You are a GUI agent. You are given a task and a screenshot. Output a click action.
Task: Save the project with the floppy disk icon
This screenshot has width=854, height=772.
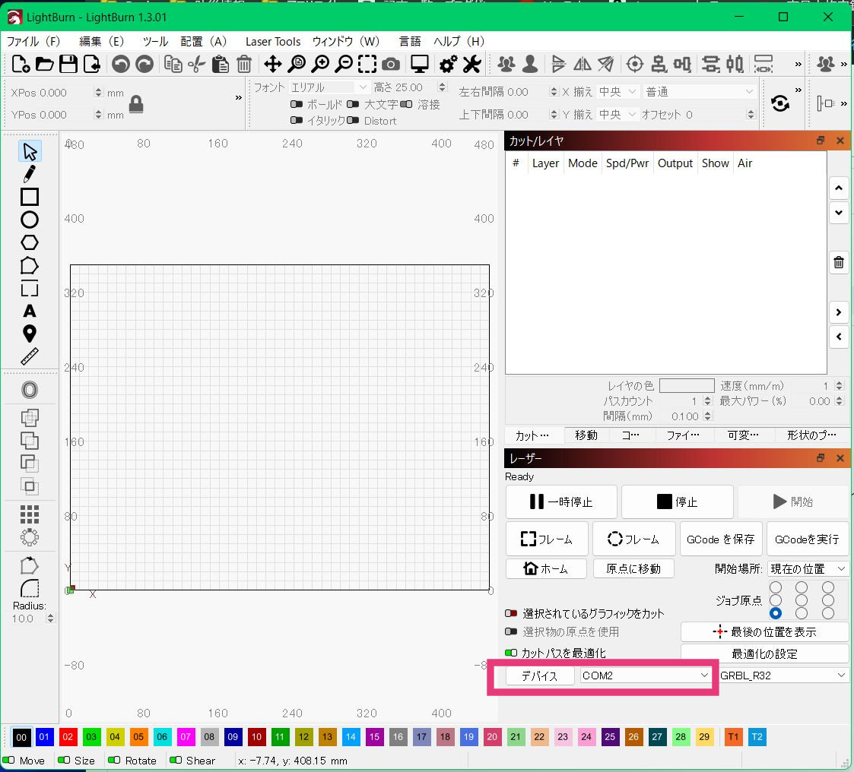tap(68, 64)
